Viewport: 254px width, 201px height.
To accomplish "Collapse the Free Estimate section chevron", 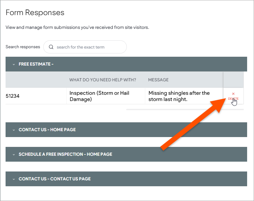I will pos(14,64).
